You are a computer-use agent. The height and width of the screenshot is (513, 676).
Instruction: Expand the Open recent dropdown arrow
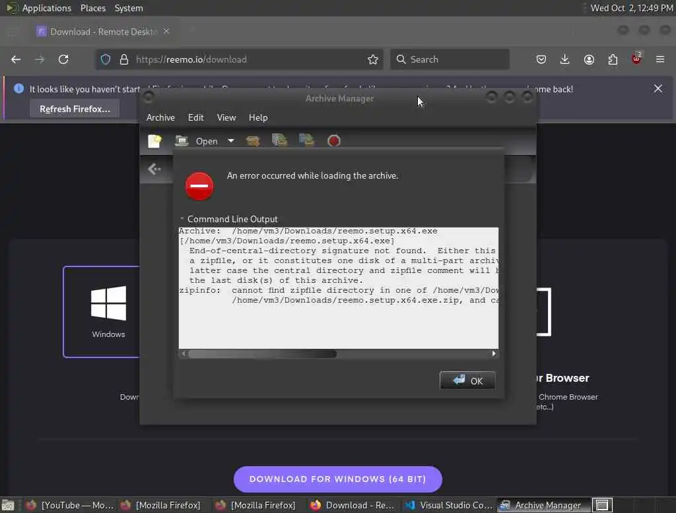pyautogui.click(x=231, y=141)
